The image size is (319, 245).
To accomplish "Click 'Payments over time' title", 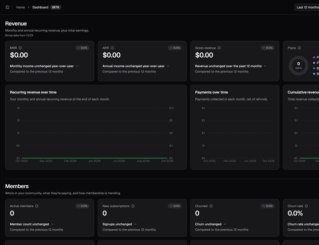I will pyautogui.click(x=212, y=92).
